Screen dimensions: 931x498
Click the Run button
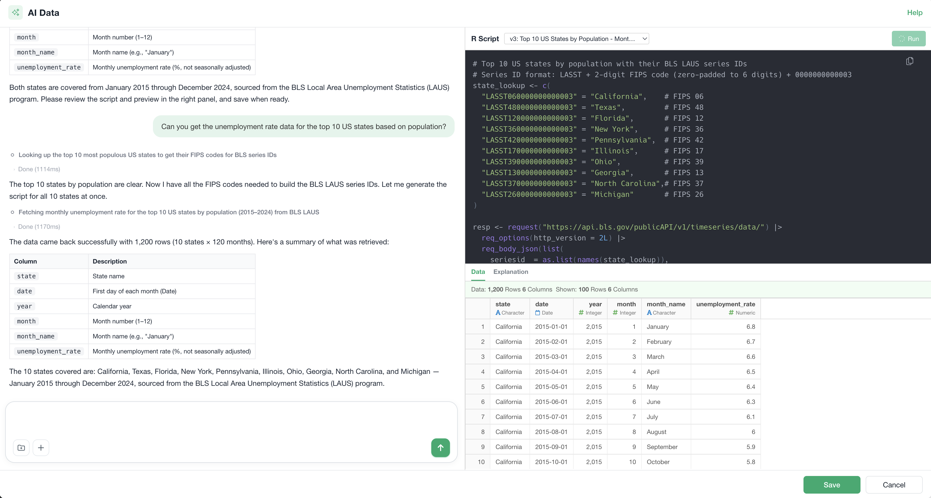tap(909, 39)
